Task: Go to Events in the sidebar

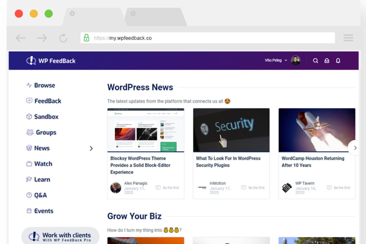Action: click(44, 211)
